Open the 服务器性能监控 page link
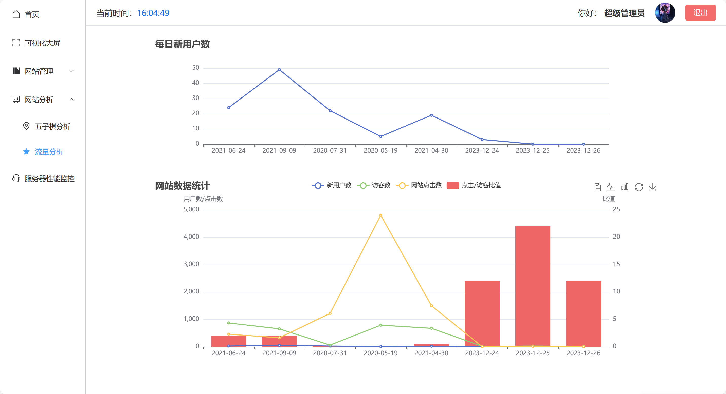 pos(50,179)
